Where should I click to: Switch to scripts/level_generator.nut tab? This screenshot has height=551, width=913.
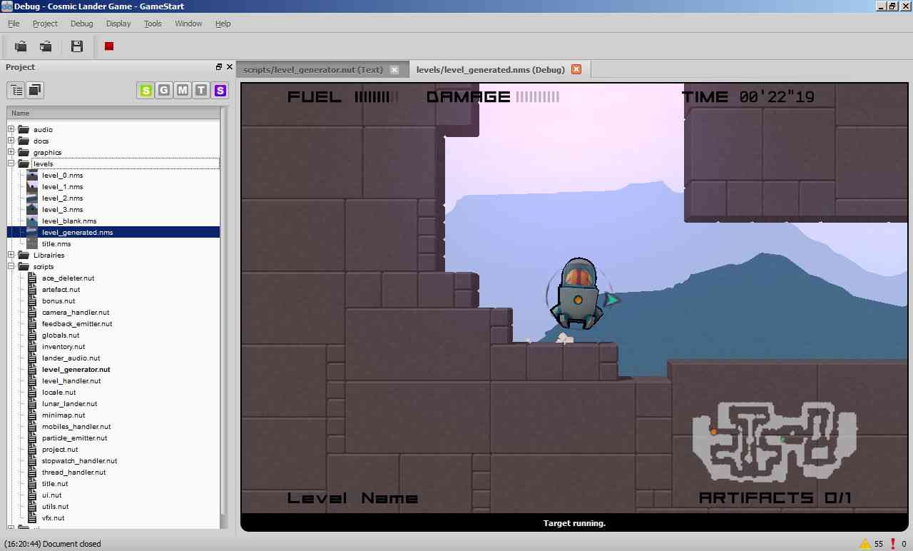(x=313, y=69)
